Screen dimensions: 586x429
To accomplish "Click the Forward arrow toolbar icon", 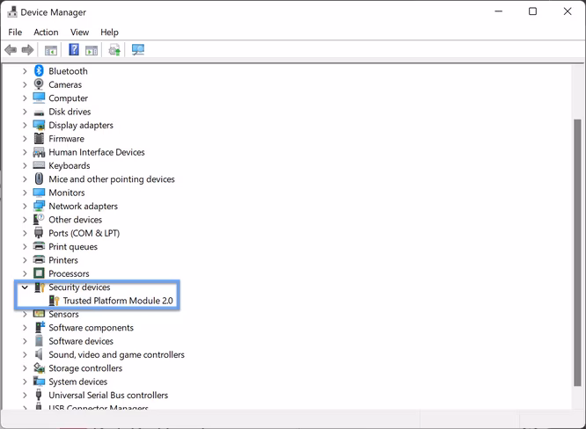I will click(x=27, y=49).
